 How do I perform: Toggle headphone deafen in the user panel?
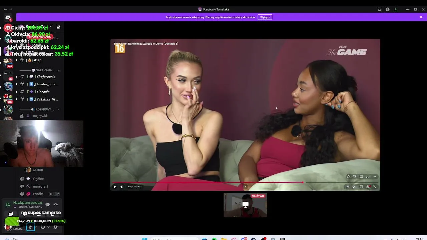pyautogui.click(x=43, y=227)
